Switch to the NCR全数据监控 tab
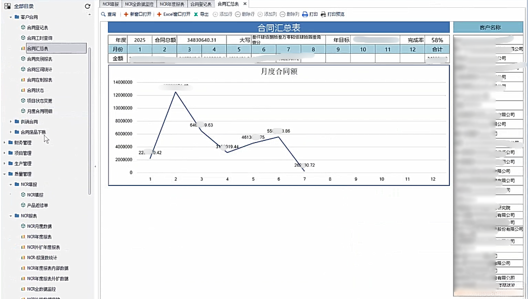This screenshot has height=299, width=528. tap(139, 4)
